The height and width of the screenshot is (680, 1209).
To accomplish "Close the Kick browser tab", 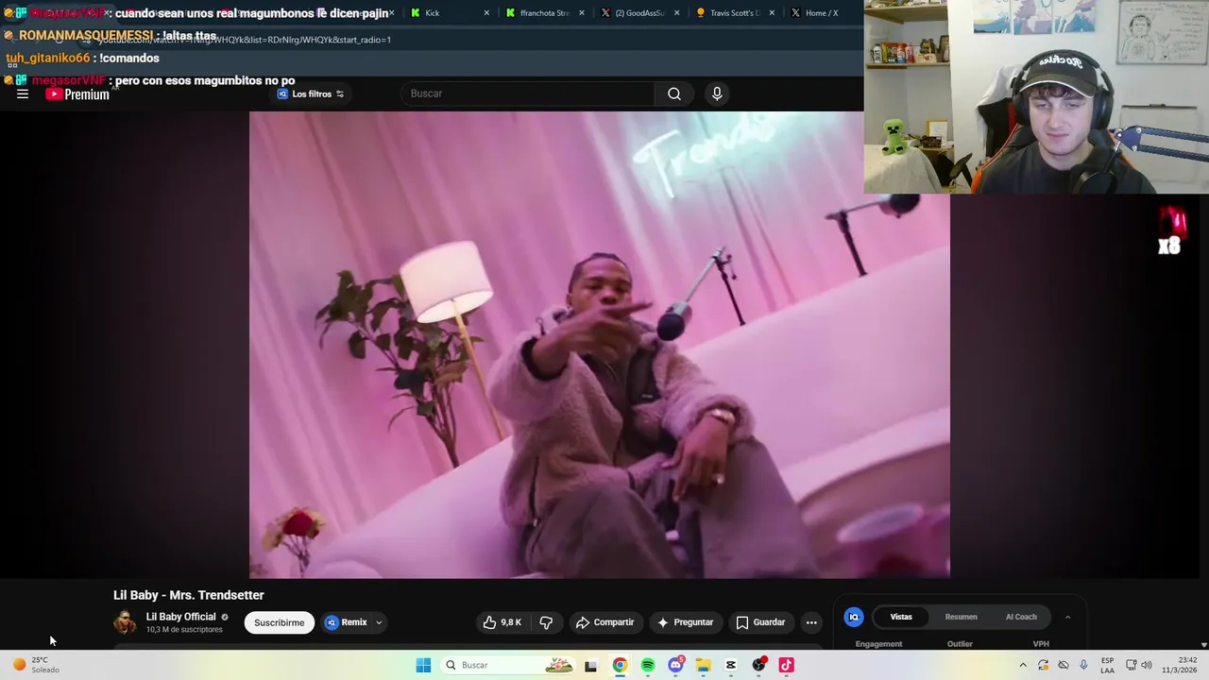I will [486, 13].
